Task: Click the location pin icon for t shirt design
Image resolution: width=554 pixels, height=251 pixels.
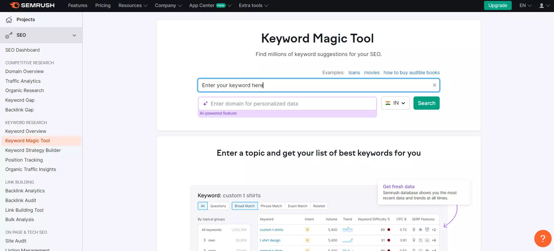Action: click(x=414, y=240)
